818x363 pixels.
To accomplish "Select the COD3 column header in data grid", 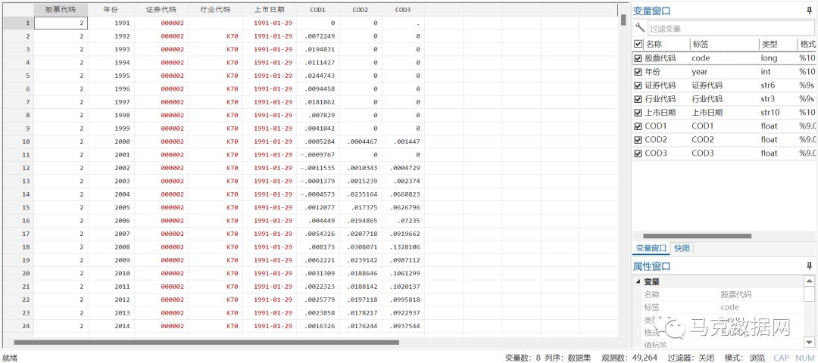I will 402,10.
